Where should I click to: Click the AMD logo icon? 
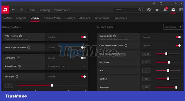[x=5, y=10]
